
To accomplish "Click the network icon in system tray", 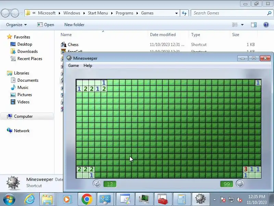I will (231, 199).
